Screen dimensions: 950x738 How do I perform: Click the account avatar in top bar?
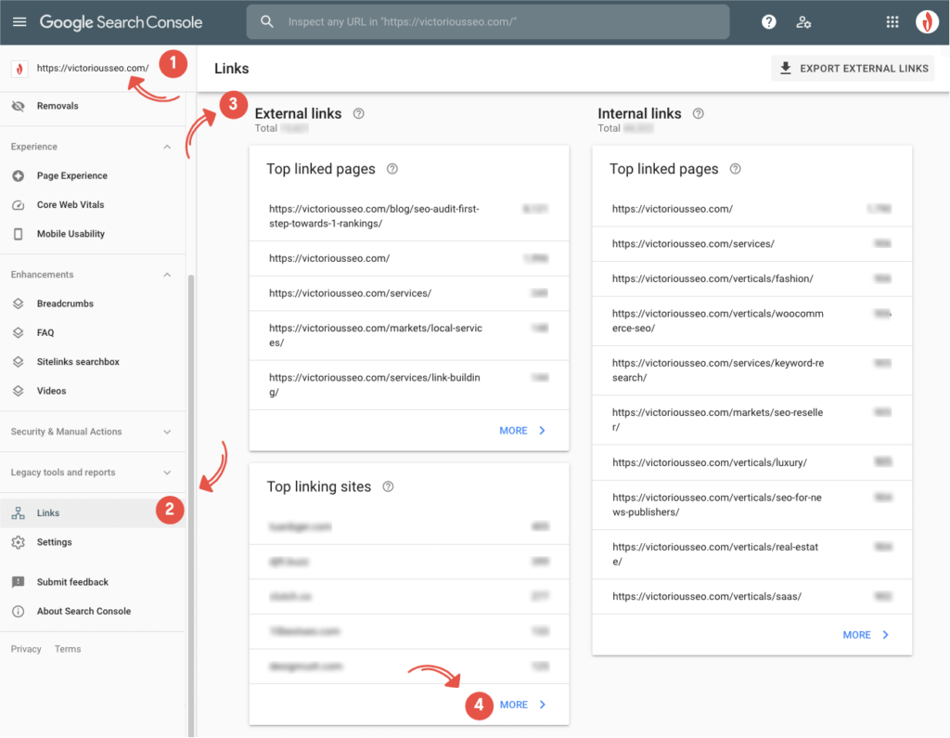click(x=927, y=22)
